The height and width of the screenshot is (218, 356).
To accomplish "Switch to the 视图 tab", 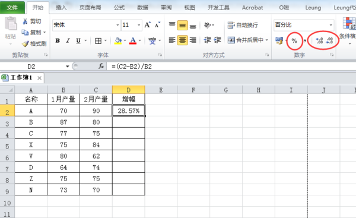I will (190, 8).
